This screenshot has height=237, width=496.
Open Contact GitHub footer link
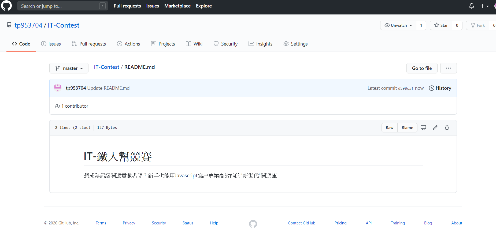click(x=302, y=223)
